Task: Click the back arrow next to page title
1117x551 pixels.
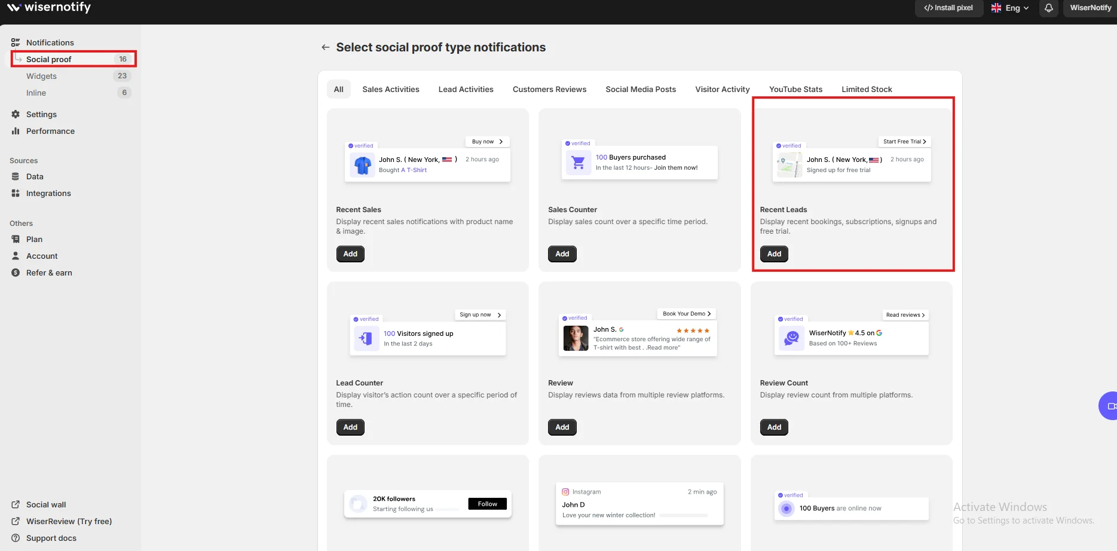Action: coord(326,47)
